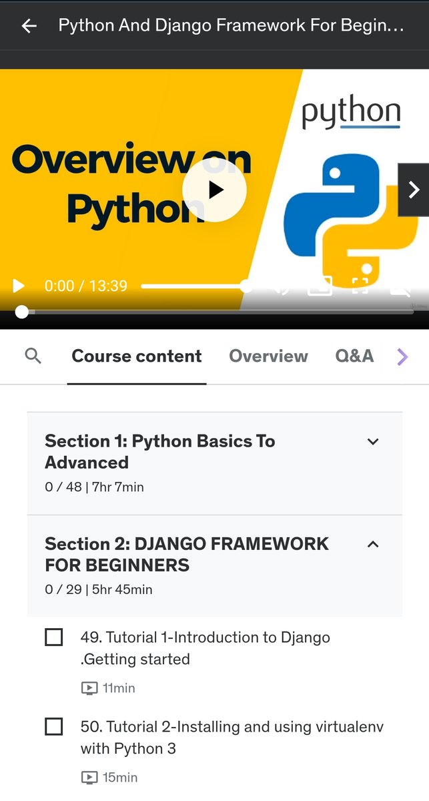Viewport: 429px width, 801px height.
Task: Go back using the top-left arrow
Action: point(29,26)
